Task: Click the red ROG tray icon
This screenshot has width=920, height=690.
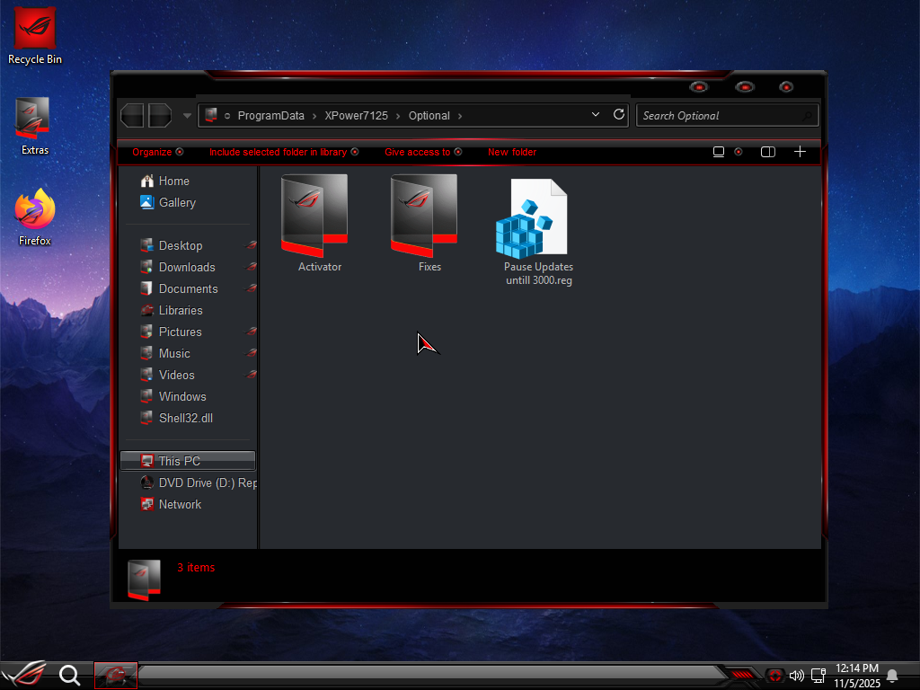Action: tap(775, 676)
